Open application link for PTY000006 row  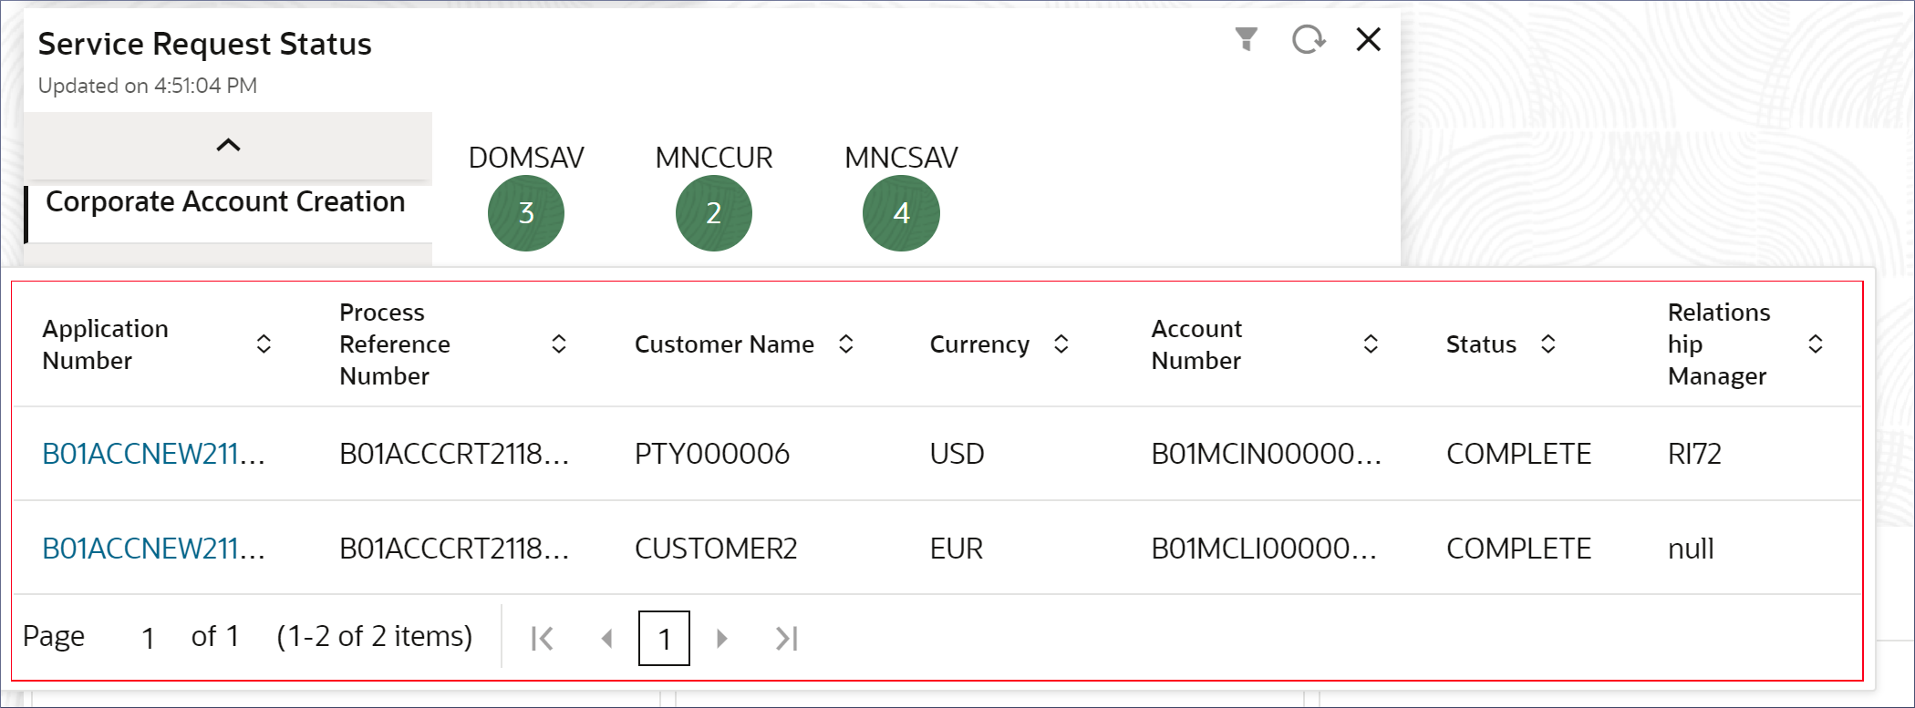(x=154, y=454)
